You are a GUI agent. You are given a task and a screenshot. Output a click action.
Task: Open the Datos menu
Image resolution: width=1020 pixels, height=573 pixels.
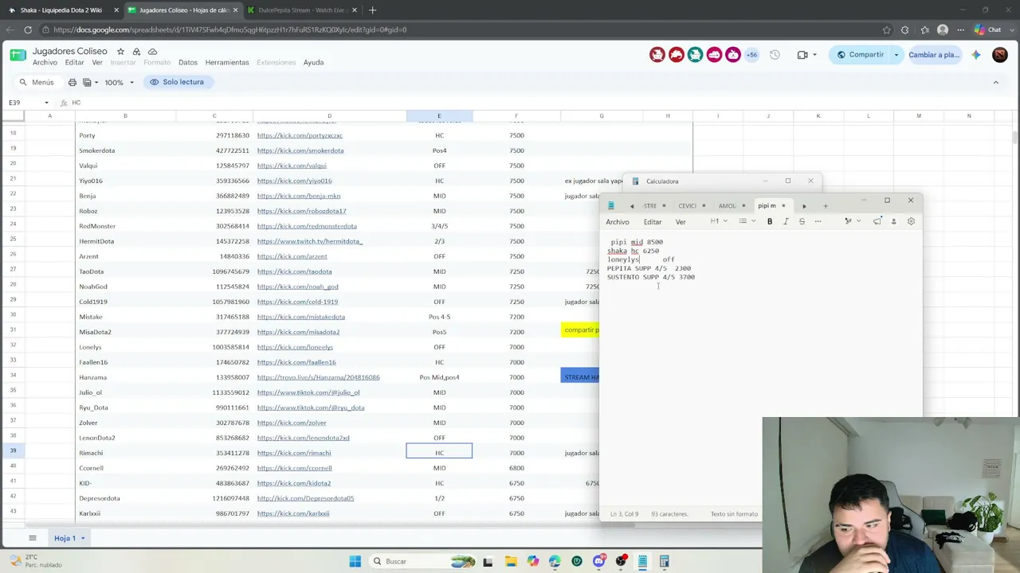[188, 63]
